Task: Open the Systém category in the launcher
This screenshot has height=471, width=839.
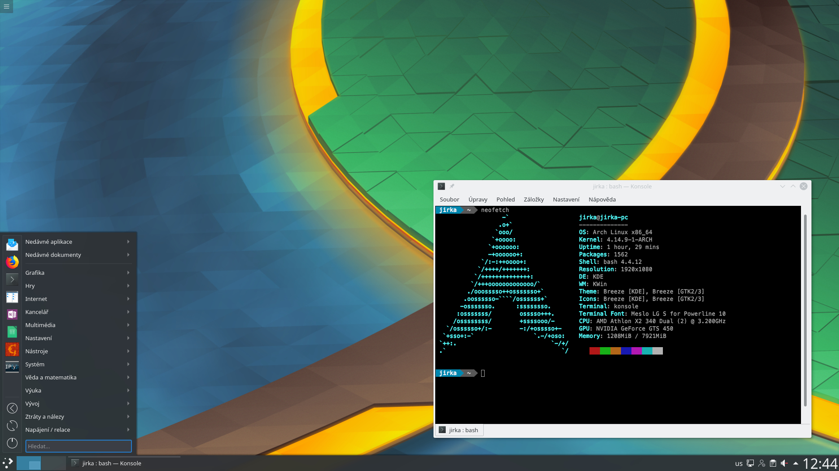Action: [78, 364]
